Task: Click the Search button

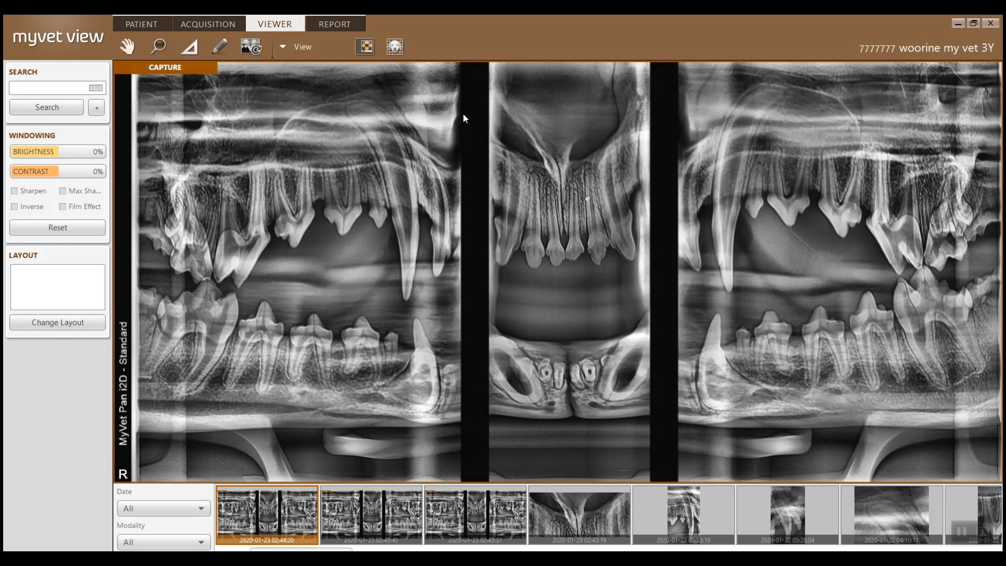Action: [47, 107]
